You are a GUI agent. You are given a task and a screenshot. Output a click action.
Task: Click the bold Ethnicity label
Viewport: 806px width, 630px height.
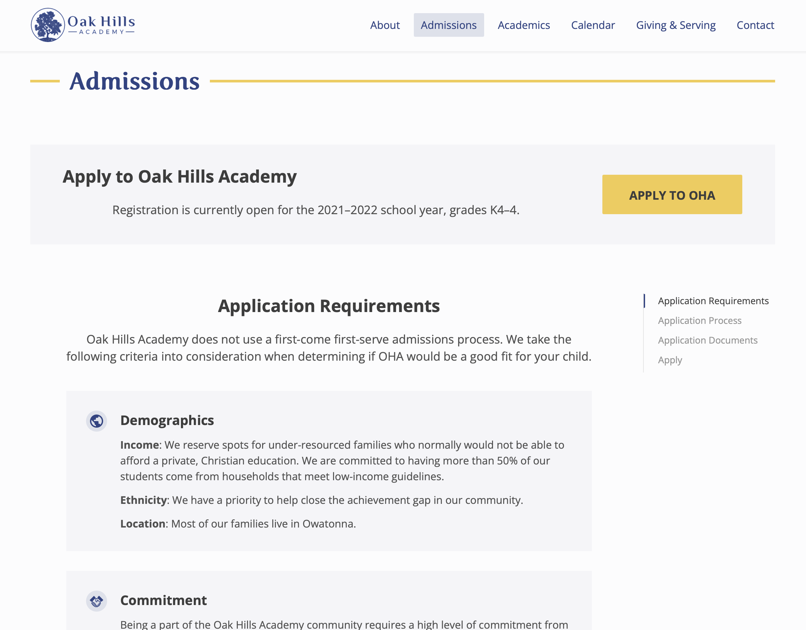[144, 500]
